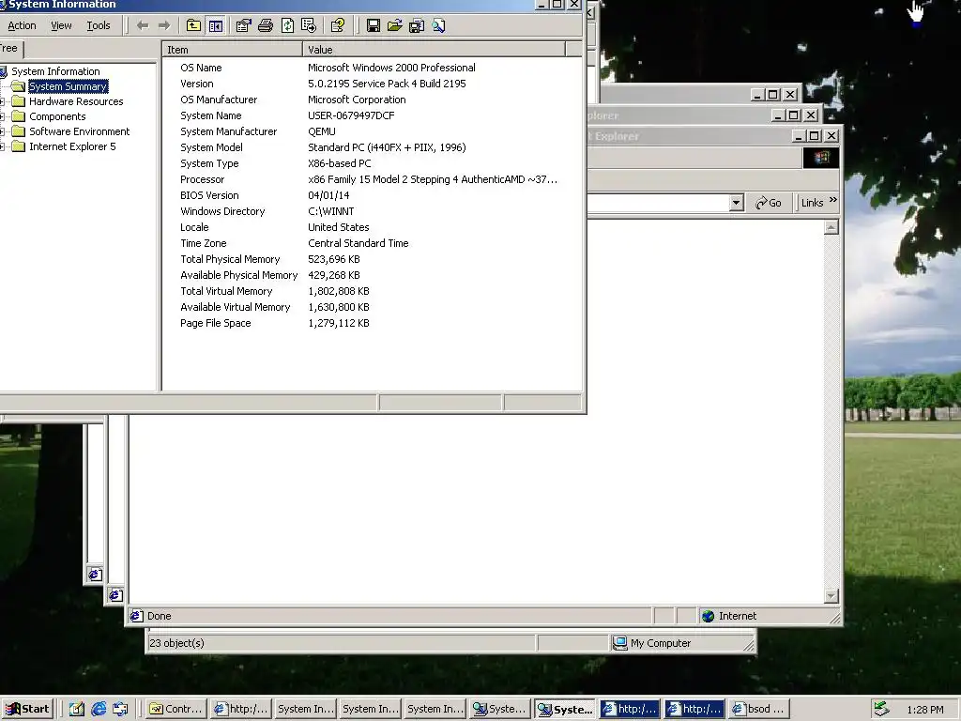The image size is (961, 721).
Task: Select the Version row
Action: point(372,84)
